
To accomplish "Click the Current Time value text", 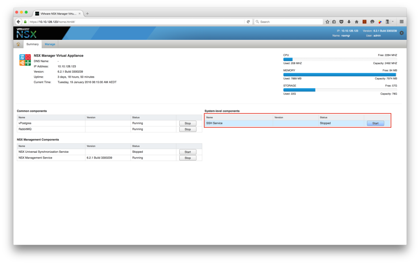I will pos(87,82).
